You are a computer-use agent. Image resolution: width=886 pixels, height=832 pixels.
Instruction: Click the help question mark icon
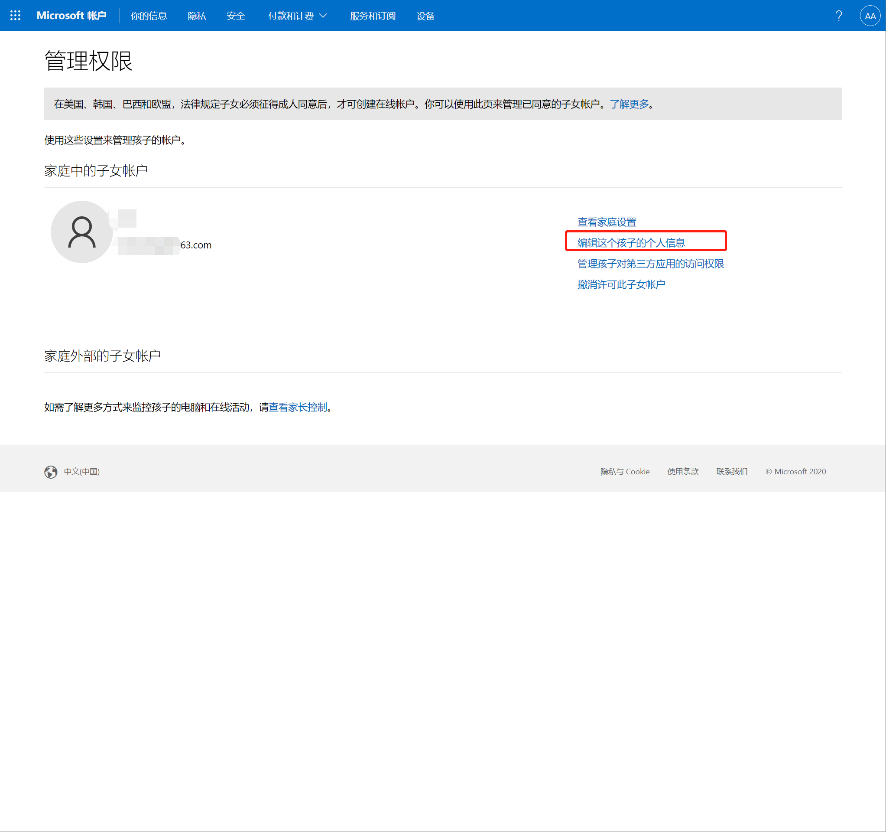[x=838, y=16]
